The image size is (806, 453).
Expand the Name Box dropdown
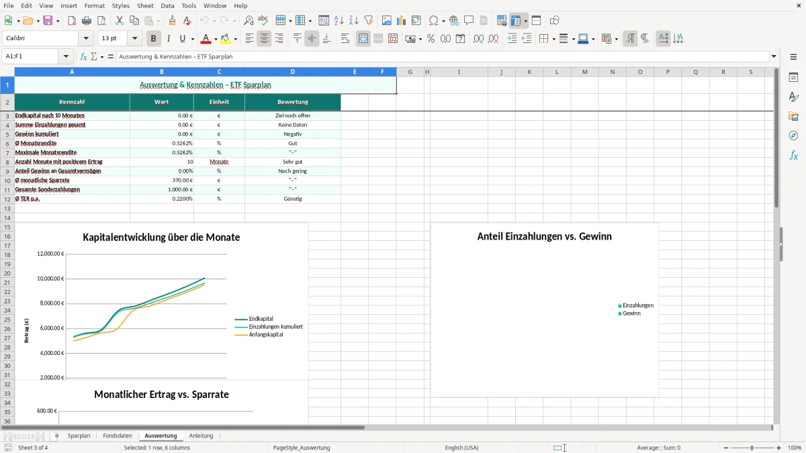click(66, 57)
